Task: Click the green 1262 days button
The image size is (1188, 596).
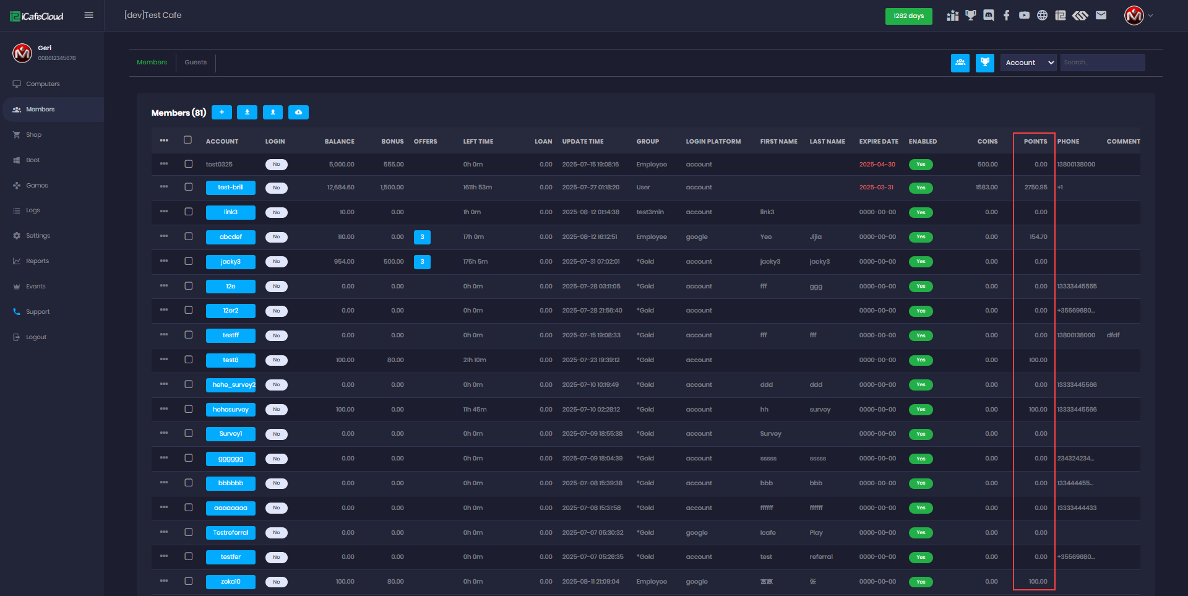Action: [908, 16]
